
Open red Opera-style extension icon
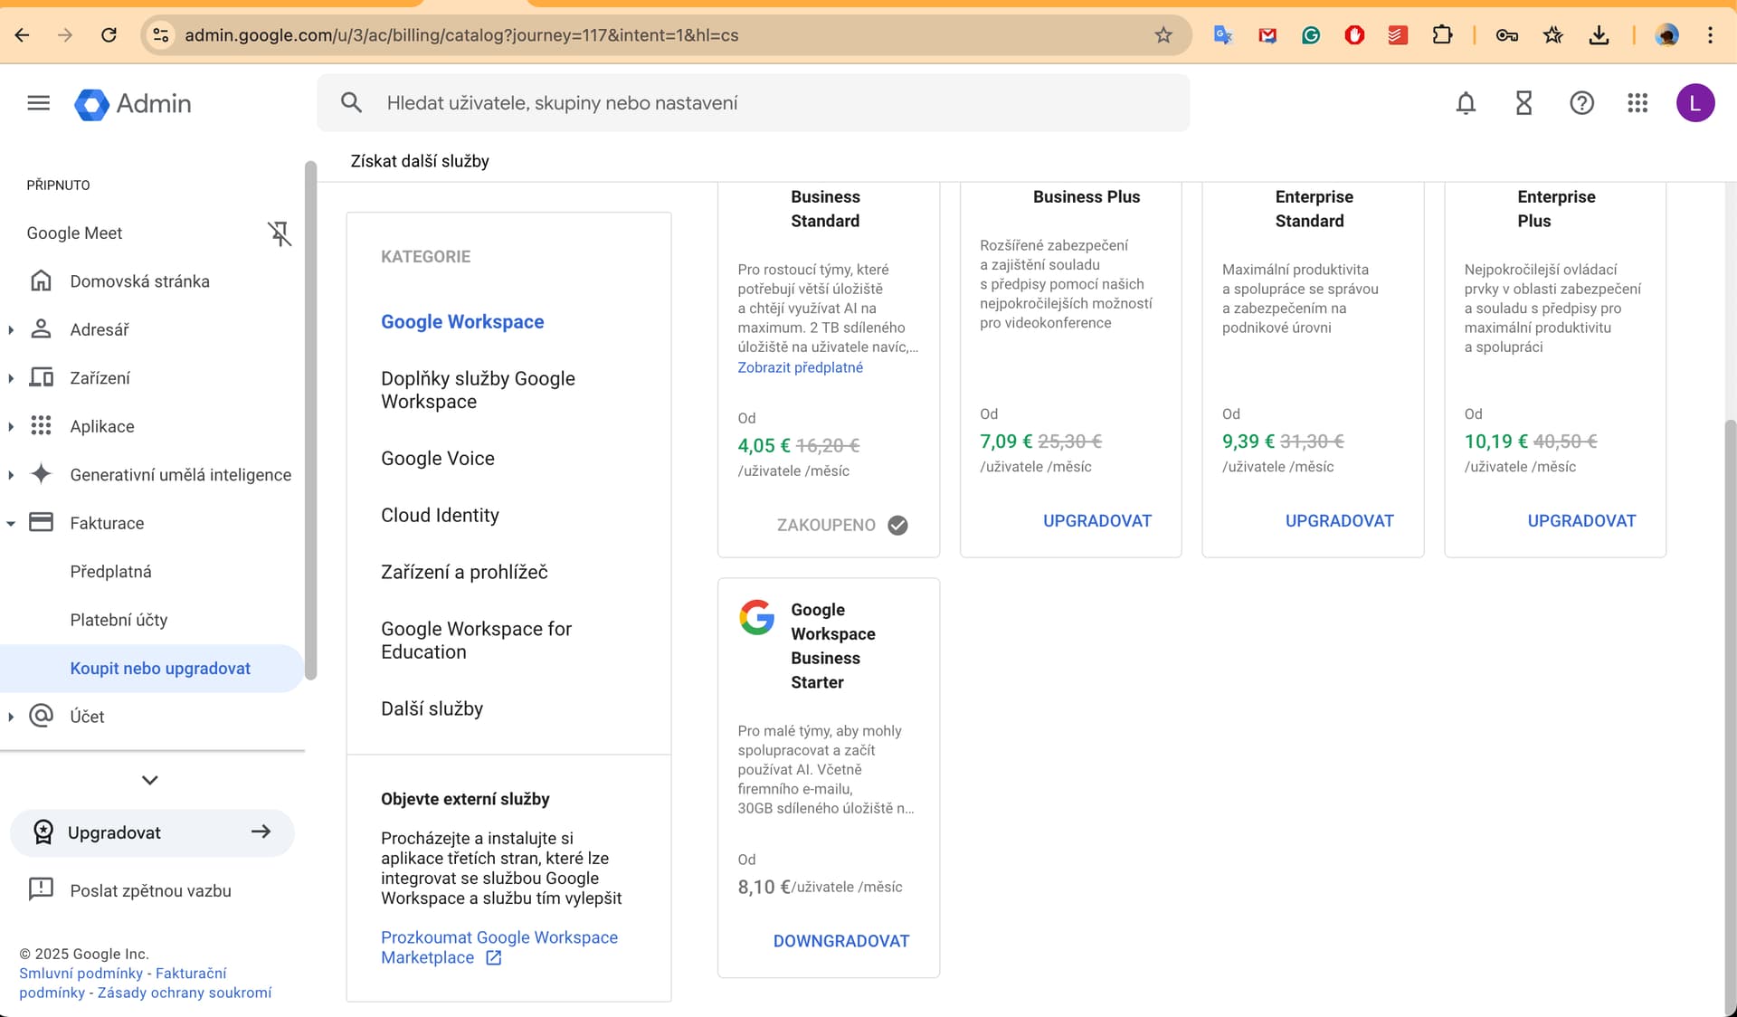(1354, 35)
